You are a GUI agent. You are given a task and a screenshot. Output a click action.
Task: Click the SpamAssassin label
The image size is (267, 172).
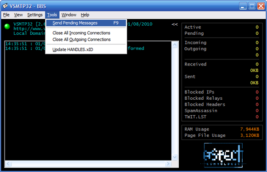point(201,111)
